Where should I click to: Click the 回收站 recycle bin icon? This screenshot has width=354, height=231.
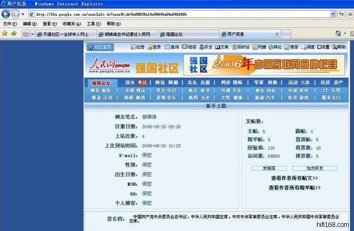tap(240, 47)
